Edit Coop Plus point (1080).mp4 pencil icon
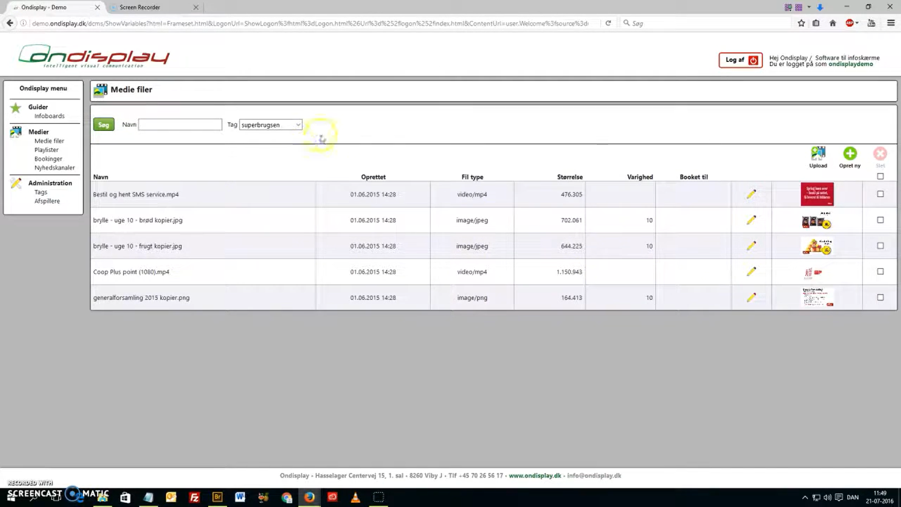901x507 pixels. [x=751, y=272]
